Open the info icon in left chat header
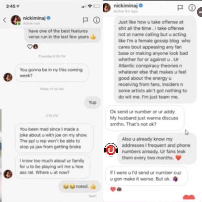The image size is (202, 202). (97, 20)
